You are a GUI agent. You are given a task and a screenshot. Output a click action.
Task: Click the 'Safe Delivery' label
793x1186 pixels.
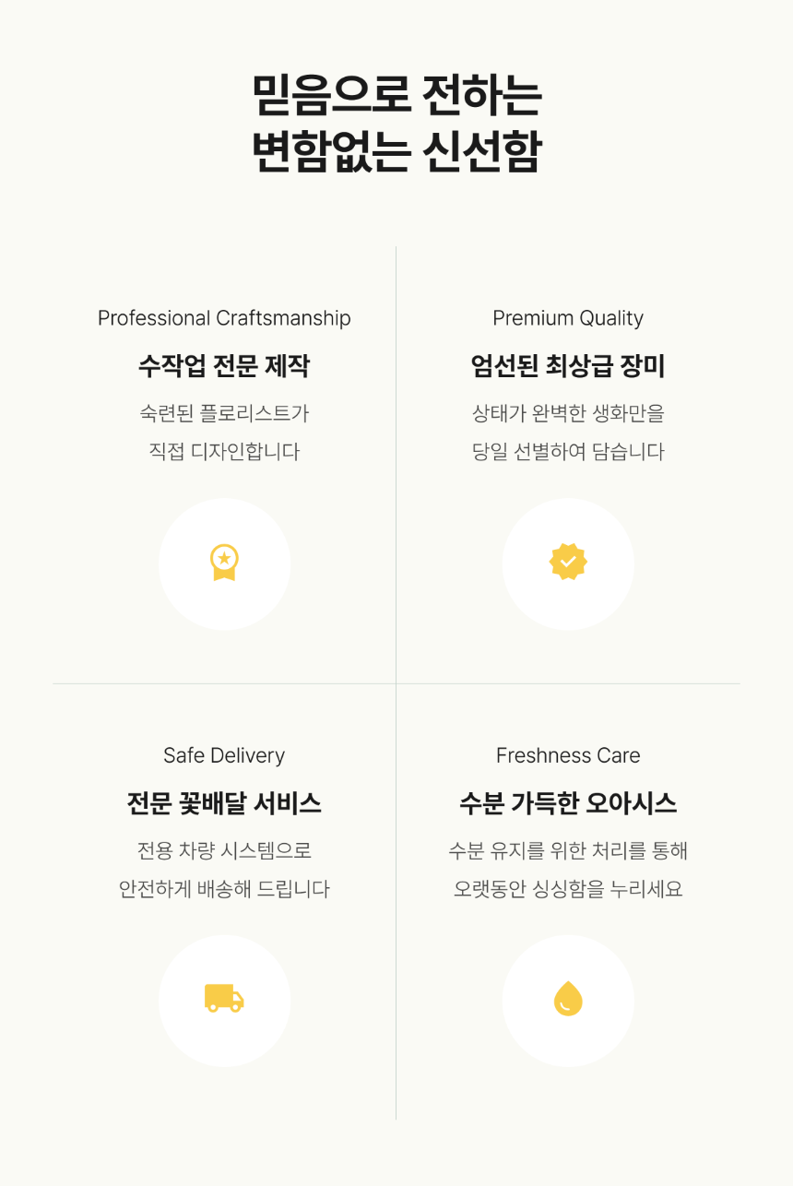tap(224, 755)
